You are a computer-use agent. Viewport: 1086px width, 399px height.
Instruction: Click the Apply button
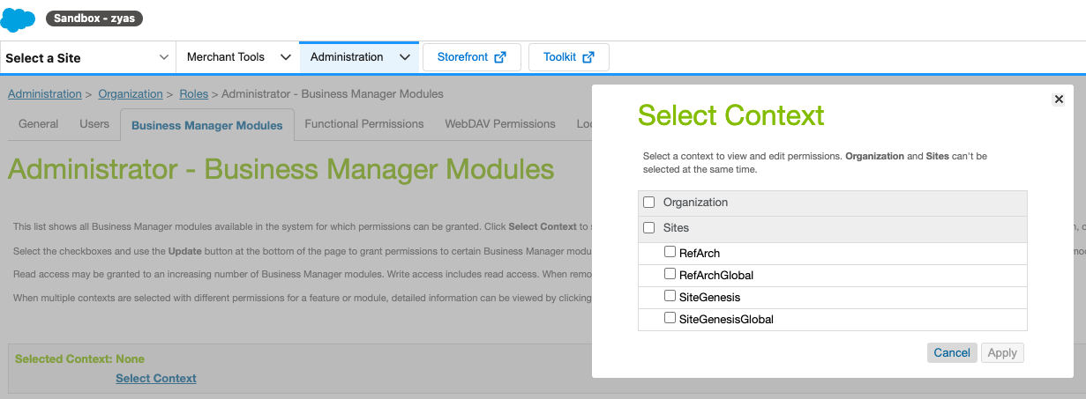1002,353
